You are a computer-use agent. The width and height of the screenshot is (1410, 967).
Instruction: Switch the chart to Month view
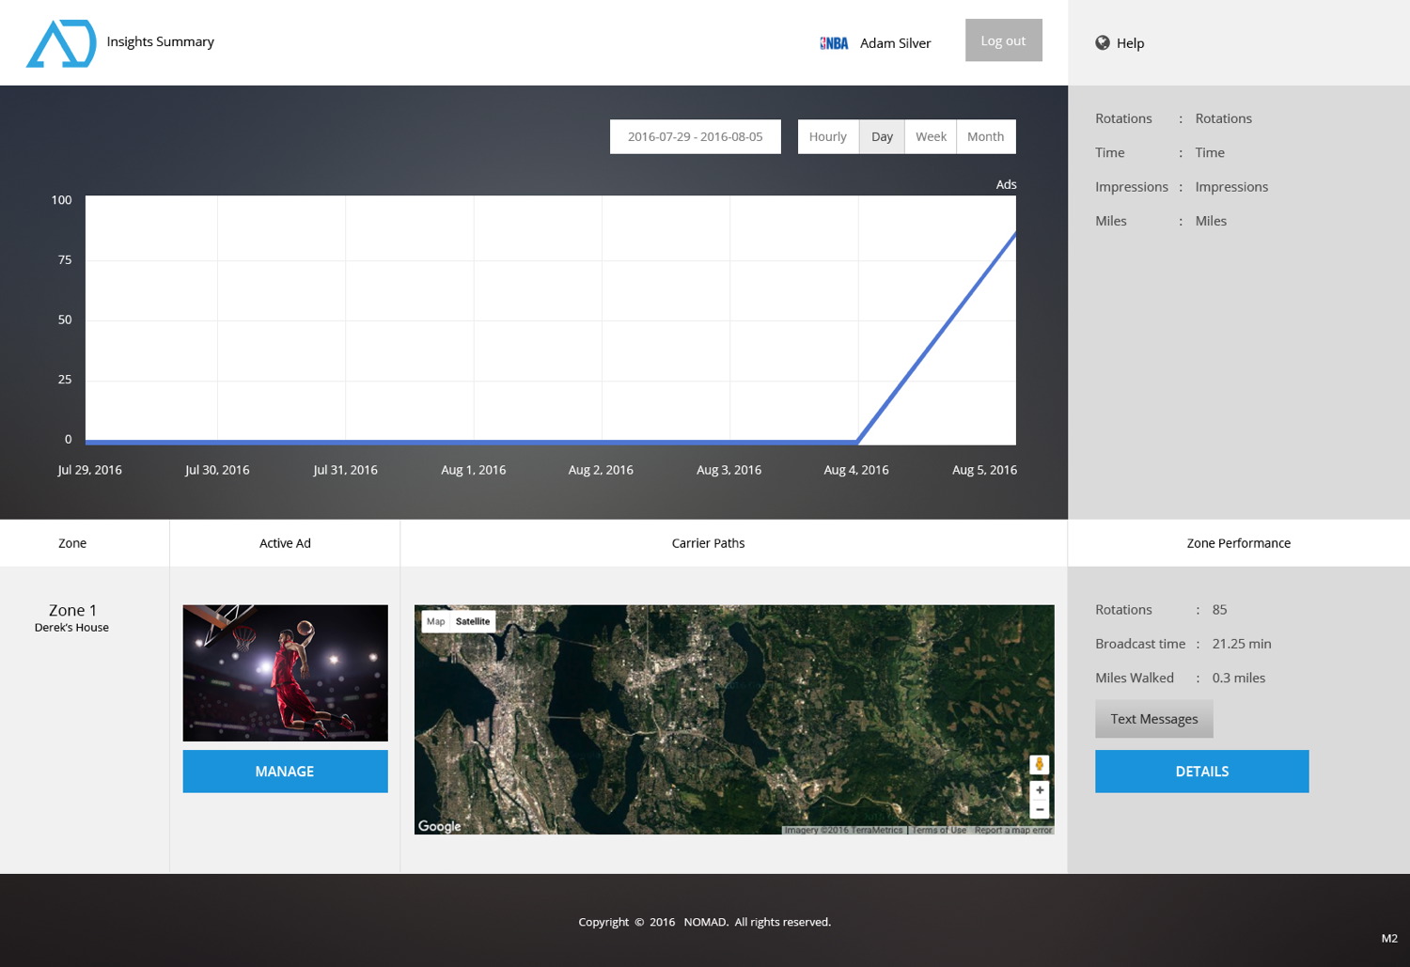986,136
